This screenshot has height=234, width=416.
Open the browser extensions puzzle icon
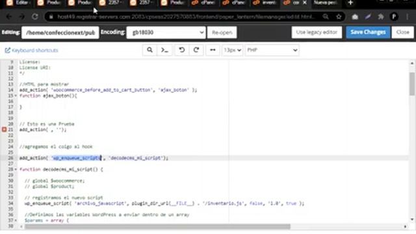pos(381,17)
